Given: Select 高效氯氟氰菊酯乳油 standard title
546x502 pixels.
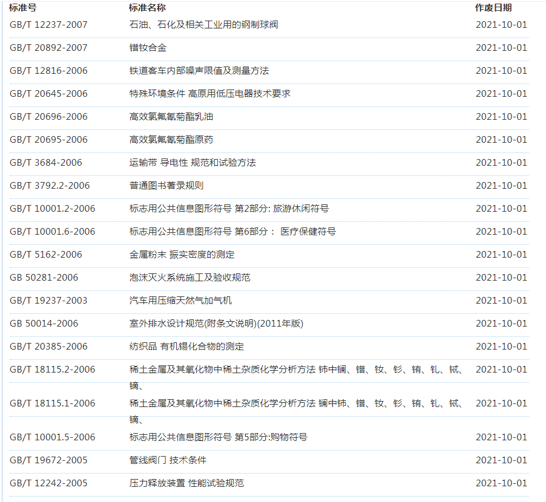Looking at the screenshot, I should (171, 117).
